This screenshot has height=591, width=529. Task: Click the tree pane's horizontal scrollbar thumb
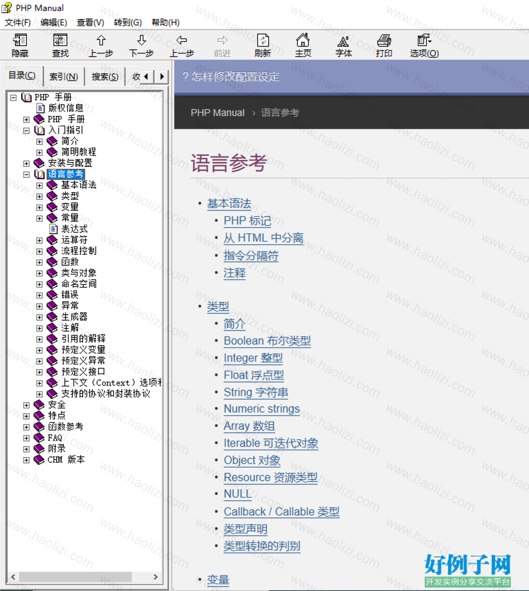click(75, 577)
